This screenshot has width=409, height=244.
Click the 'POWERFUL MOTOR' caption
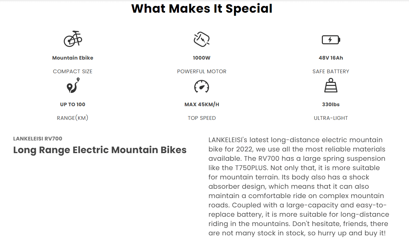pos(202,72)
